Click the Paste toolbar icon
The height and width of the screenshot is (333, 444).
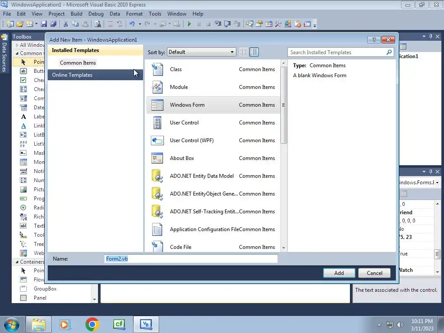(85, 24)
